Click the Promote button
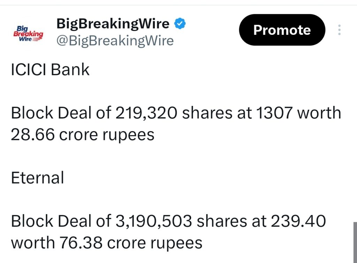Screen dimensions: 357x263 282,30
